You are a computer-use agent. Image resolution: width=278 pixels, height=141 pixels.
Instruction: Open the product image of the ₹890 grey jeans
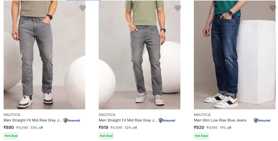click(x=44, y=55)
